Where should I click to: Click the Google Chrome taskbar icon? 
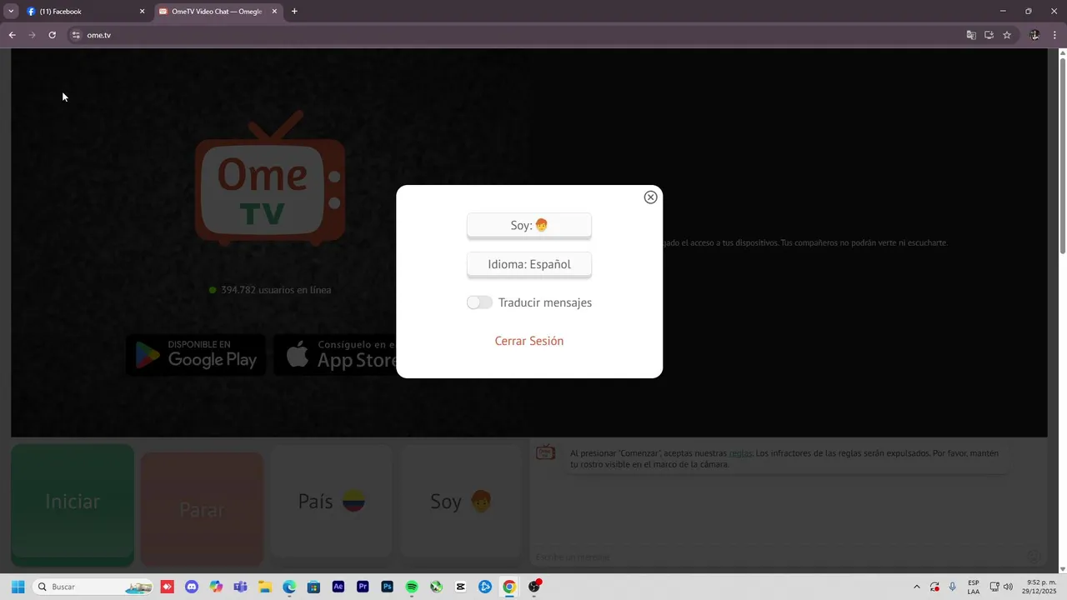[x=509, y=587]
